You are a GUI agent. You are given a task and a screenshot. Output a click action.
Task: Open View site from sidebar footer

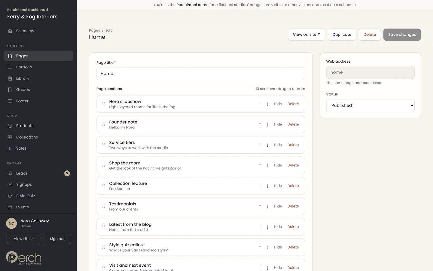coord(24,239)
